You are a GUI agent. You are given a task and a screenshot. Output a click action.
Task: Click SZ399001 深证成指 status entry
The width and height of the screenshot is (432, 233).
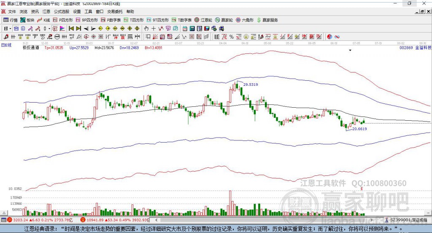coord(406,220)
